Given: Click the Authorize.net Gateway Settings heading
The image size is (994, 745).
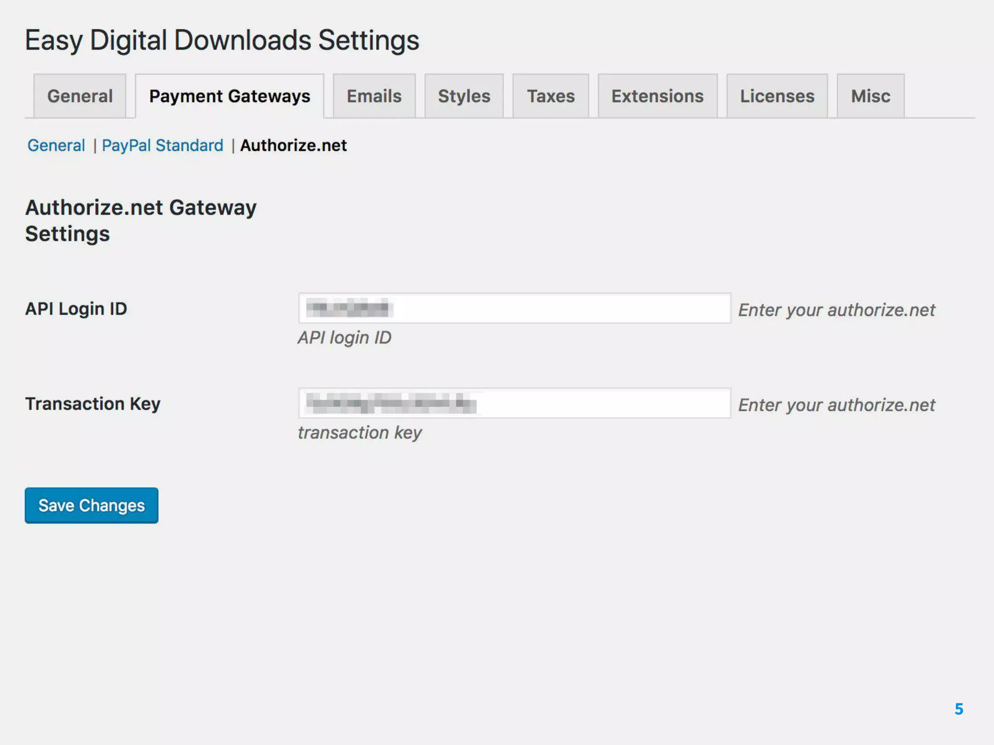Looking at the screenshot, I should tap(141, 221).
